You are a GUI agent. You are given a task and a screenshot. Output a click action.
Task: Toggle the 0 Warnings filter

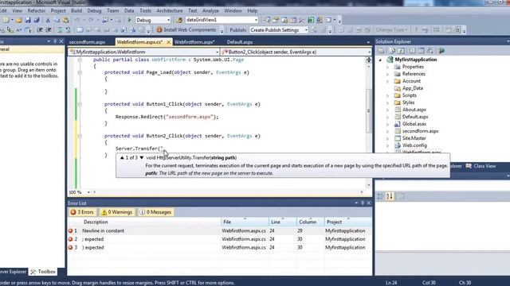pos(117,212)
